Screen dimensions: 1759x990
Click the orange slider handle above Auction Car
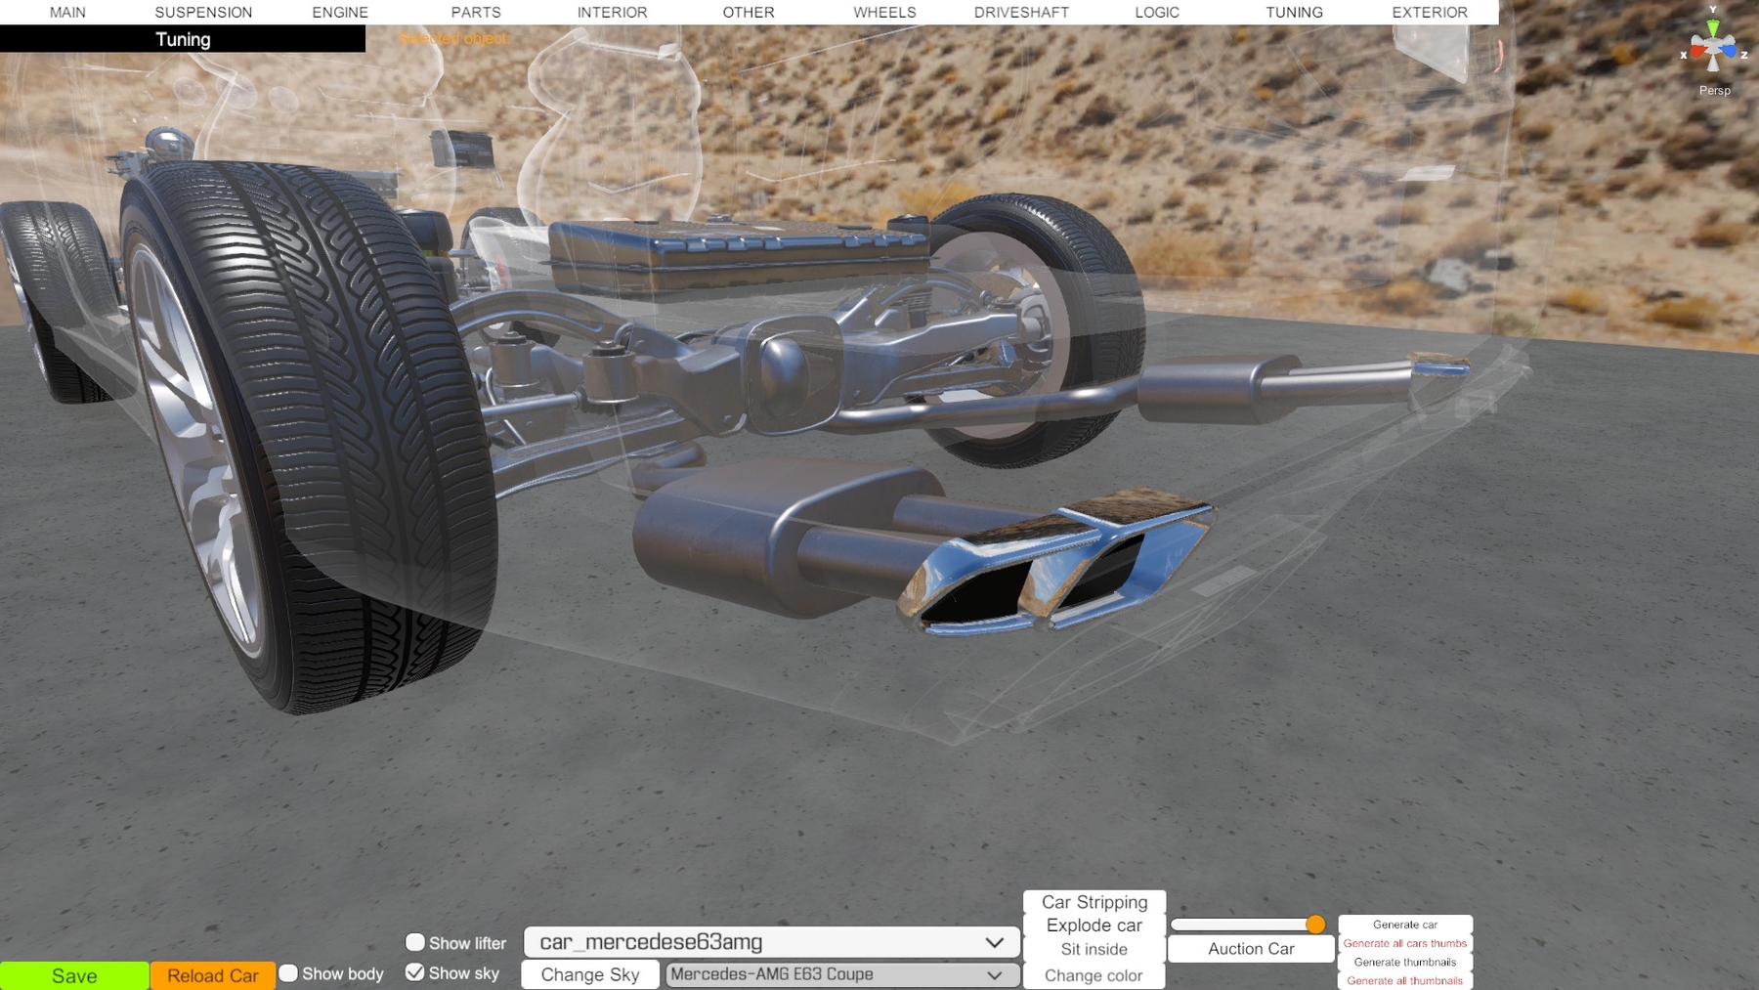point(1315,925)
